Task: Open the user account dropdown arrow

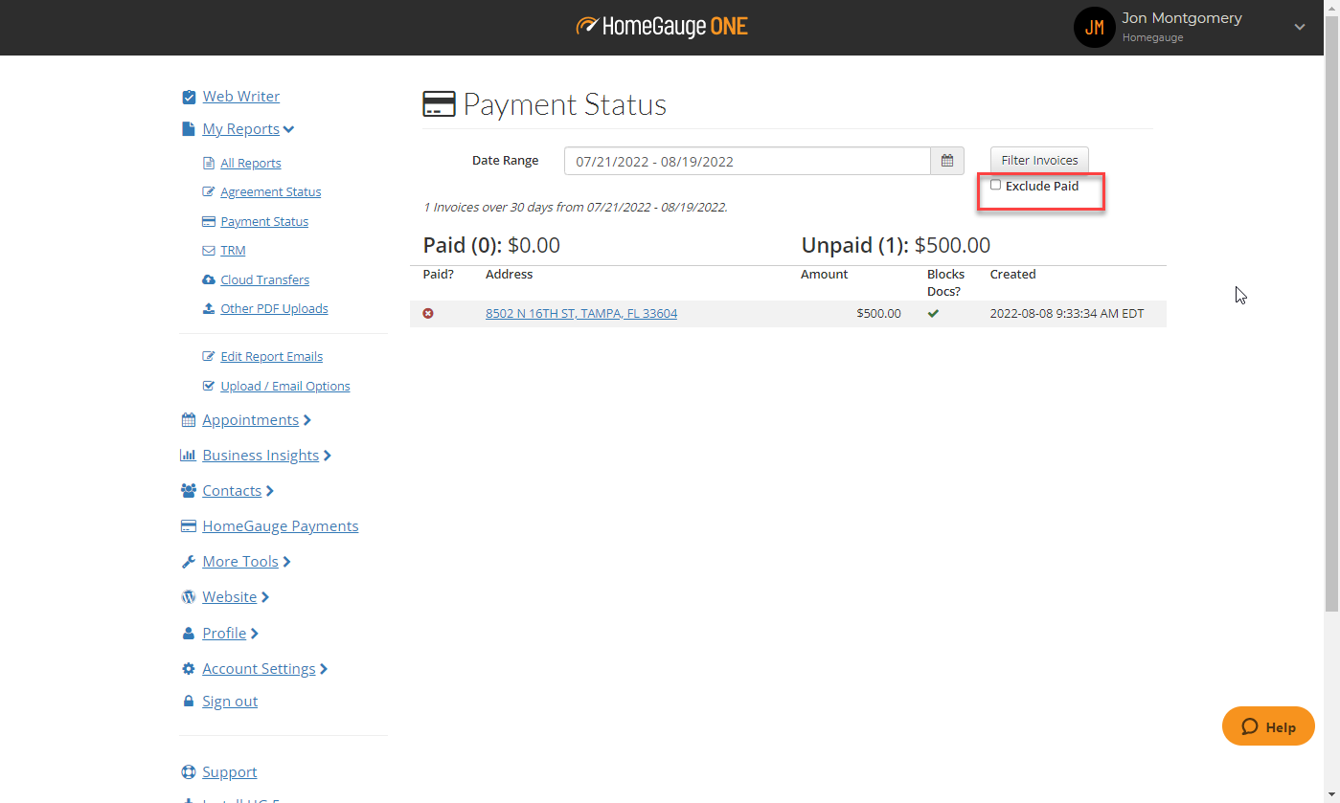Action: tap(1300, 28)
